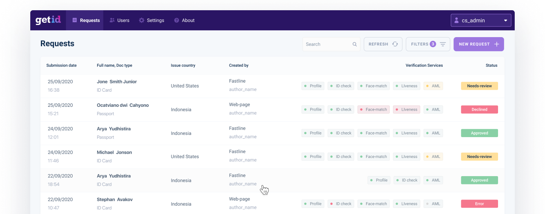Screen dimensions: 545x214
Task: Click yellow AML tag in Michael Jonson row
Action: [433, 156]
